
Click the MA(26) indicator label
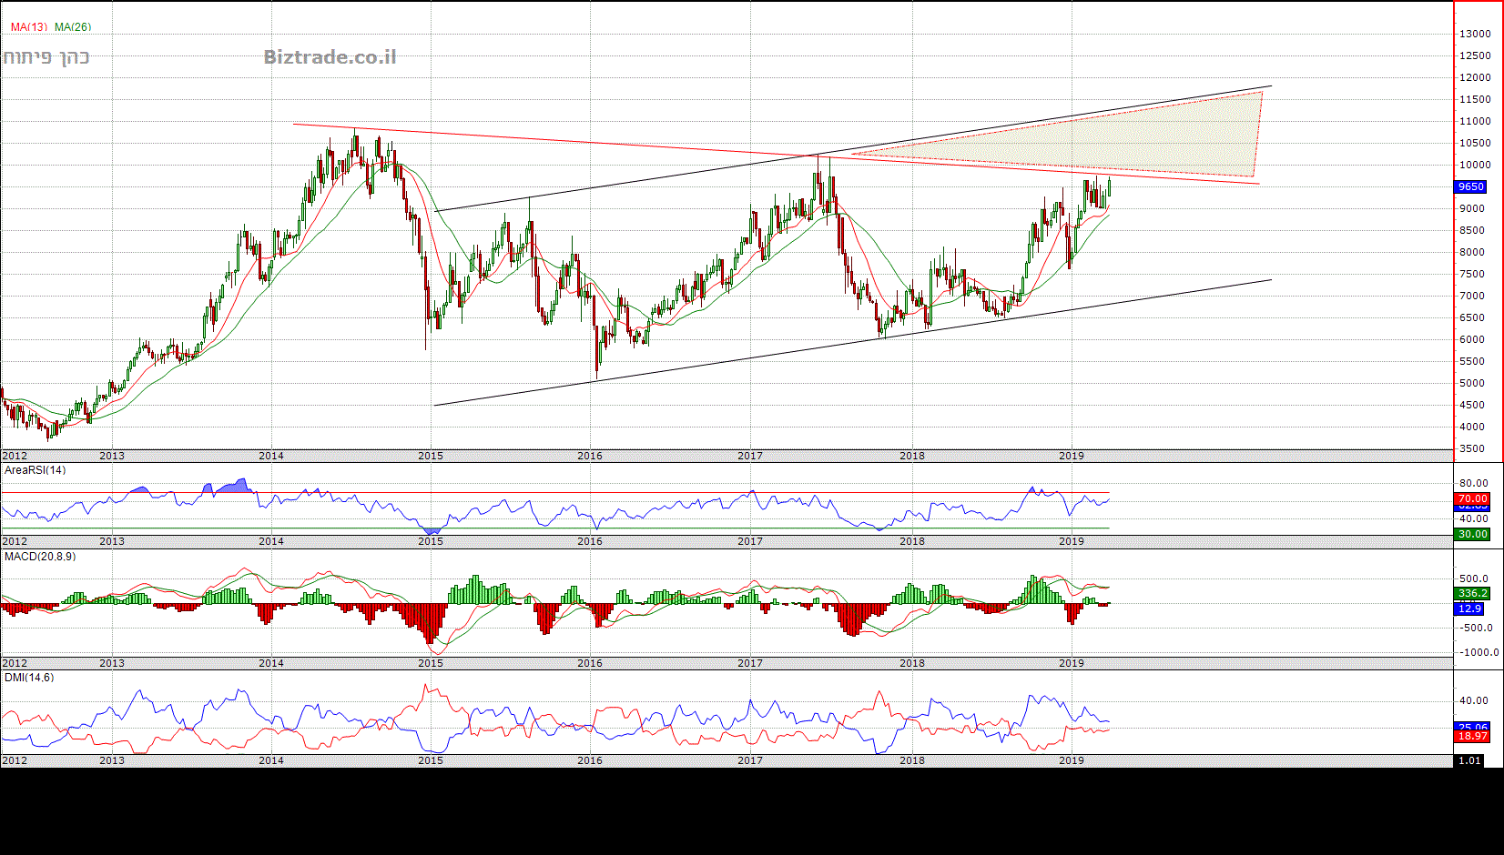click(73, 27)
